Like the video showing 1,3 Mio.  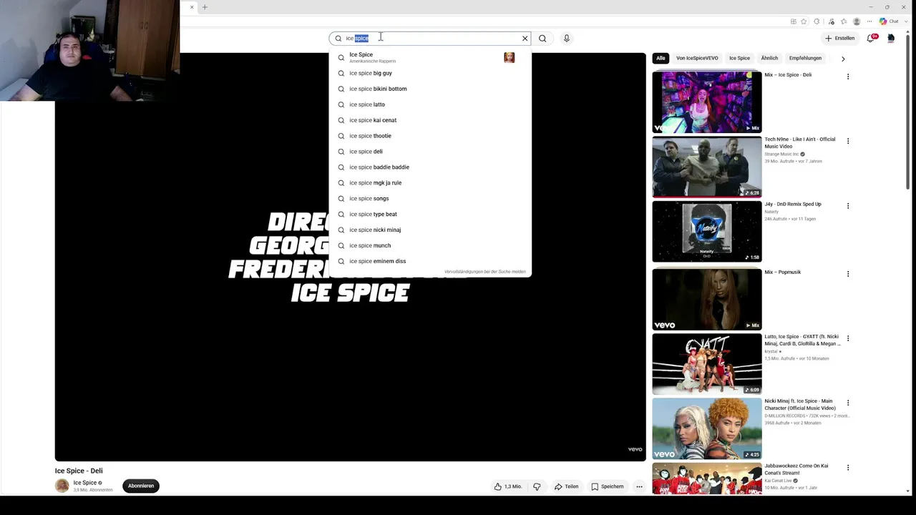click(508, 486)
